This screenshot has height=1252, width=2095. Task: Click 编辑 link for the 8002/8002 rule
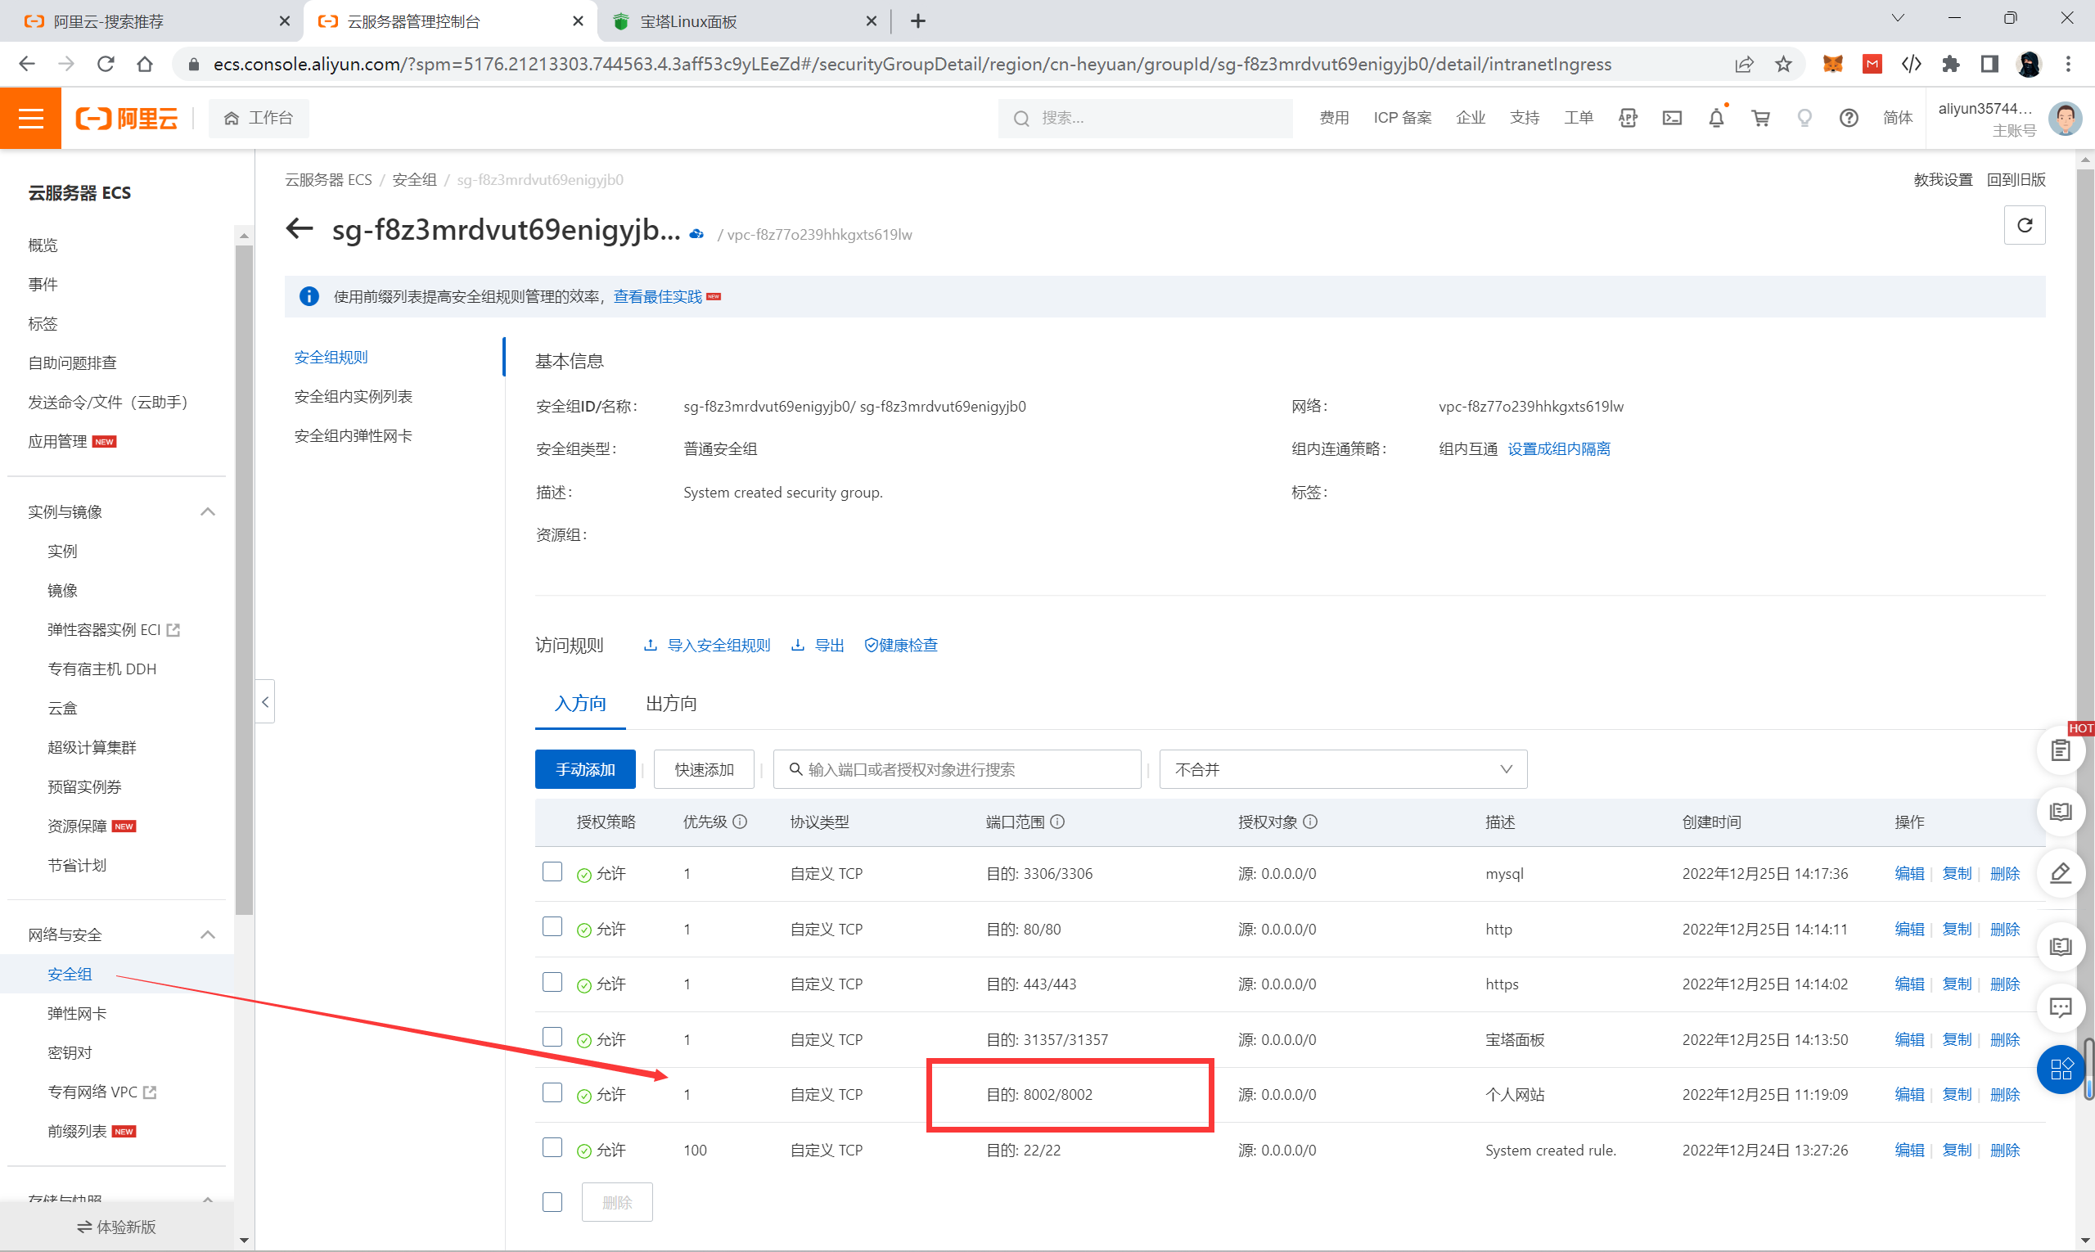tap(1908, 1094)
